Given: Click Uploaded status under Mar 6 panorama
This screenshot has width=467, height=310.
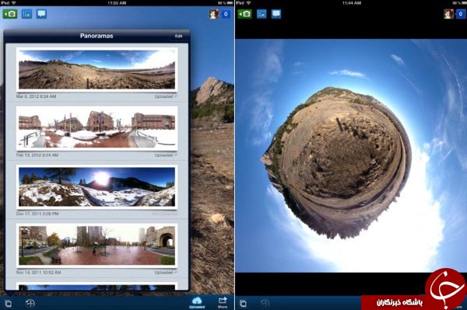Looking at the screenshot, I should tap(166, 96).
